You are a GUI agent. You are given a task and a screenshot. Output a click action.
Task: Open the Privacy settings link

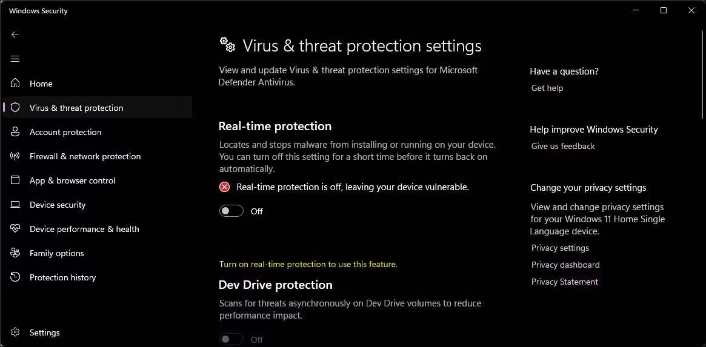pos(560,248)
